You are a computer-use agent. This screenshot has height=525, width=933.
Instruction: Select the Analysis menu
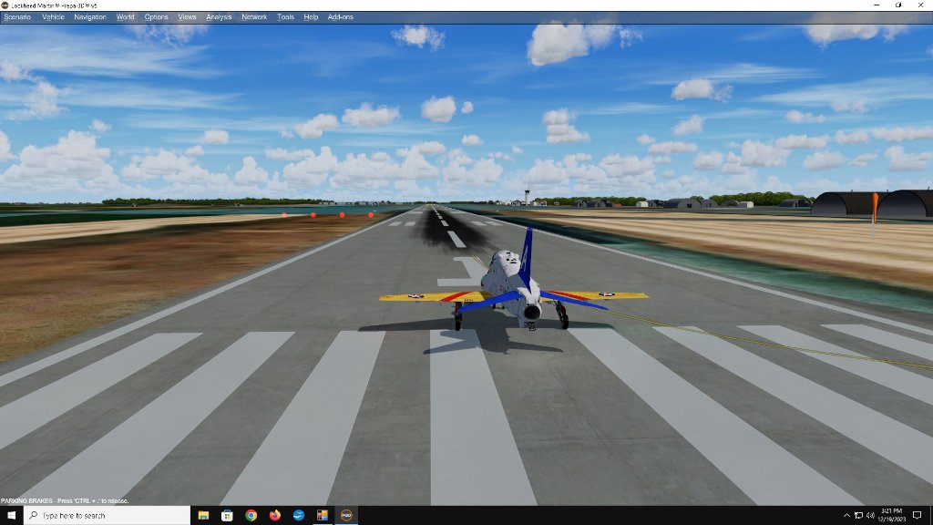219,16
